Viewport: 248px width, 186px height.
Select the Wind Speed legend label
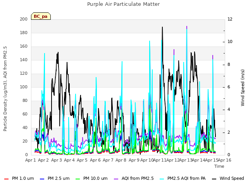click(232, 178)
